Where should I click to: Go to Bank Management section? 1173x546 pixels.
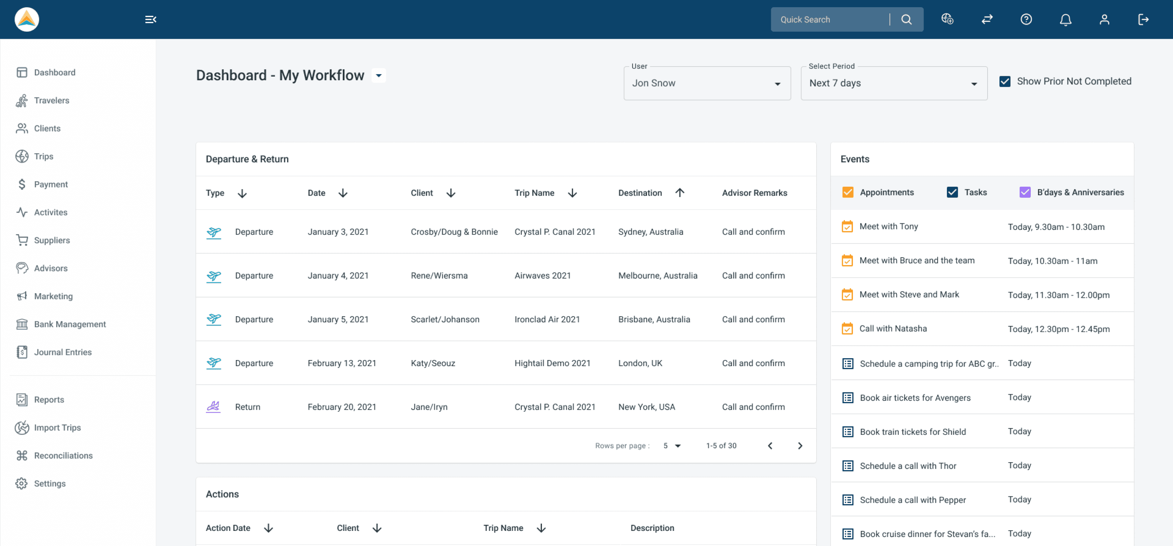[x=70, y=324]
